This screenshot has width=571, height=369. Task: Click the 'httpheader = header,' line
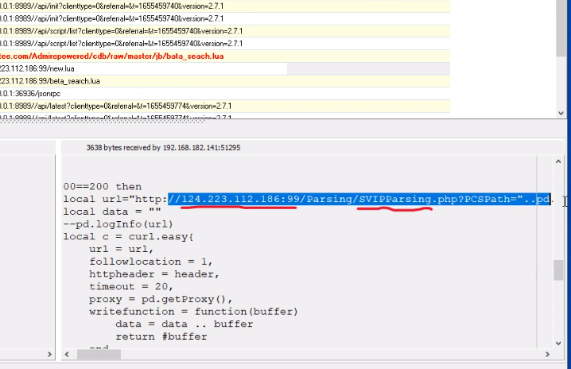(154, 274)
